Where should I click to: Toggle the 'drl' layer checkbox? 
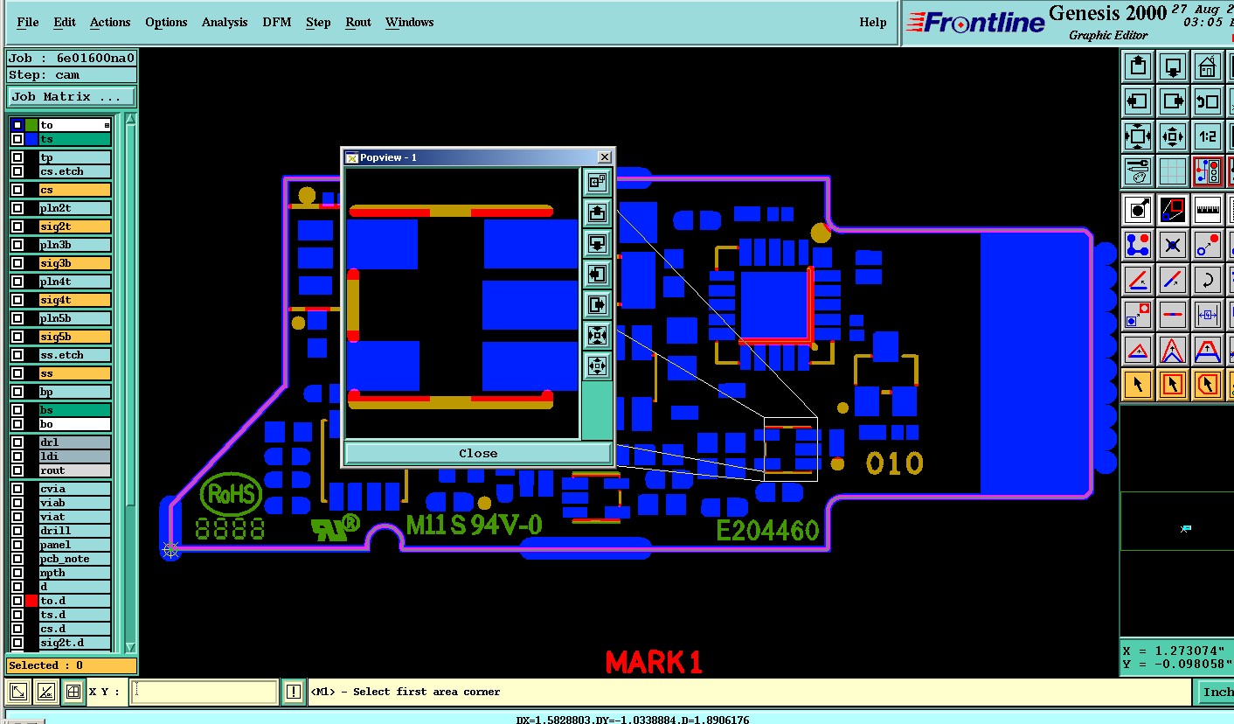[17, 442]
